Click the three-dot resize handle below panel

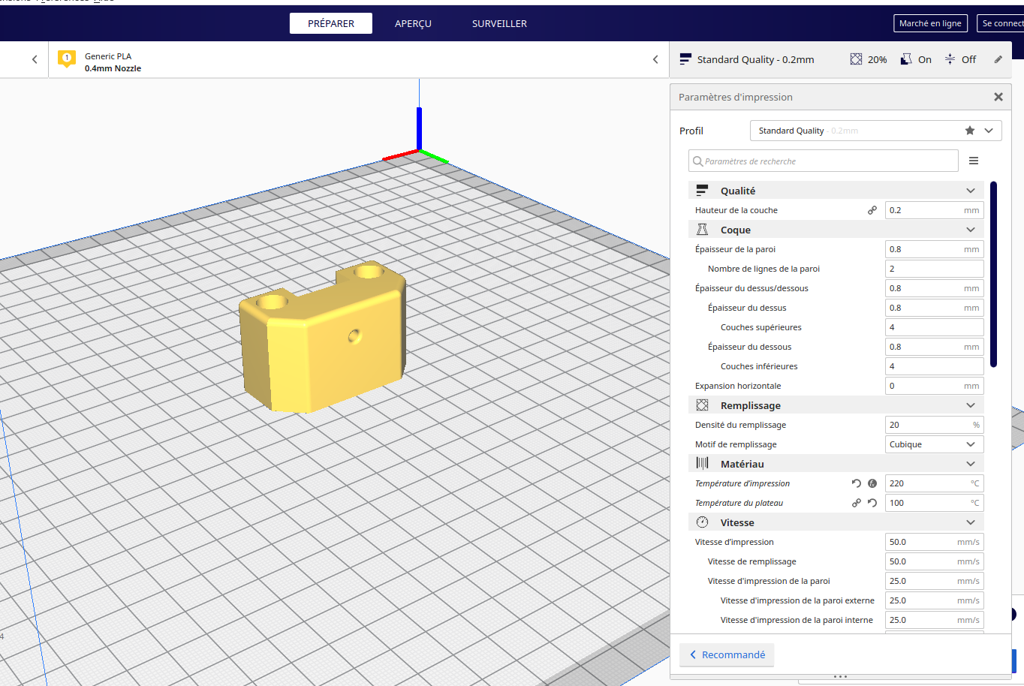(840, 676)
